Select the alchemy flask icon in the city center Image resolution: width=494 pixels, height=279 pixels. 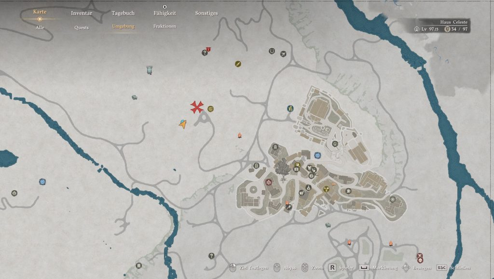click(308, 188)
